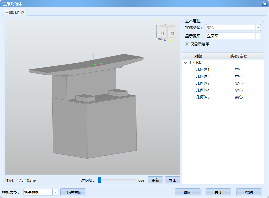Toggle the 仅显示结果 checkbox

[187, 44]
